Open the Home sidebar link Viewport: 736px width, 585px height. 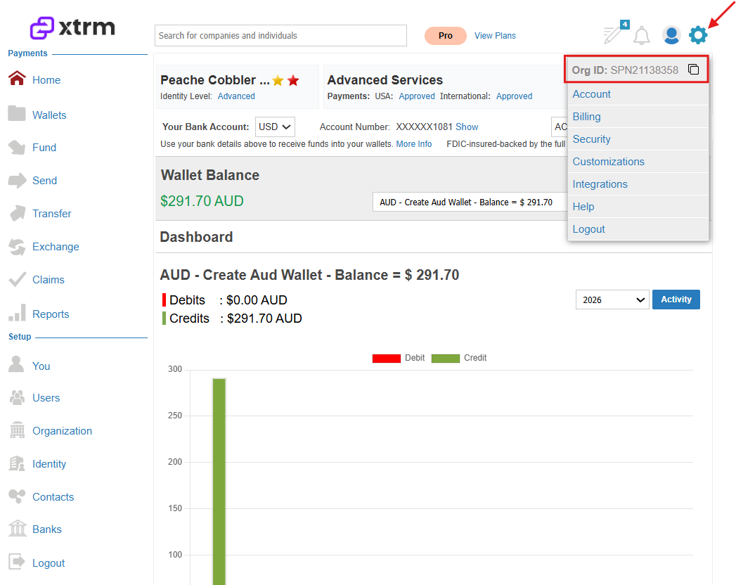[x=46, y=80]
